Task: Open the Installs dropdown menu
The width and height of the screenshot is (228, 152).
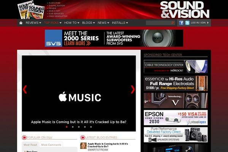Action: click(120, 23)
